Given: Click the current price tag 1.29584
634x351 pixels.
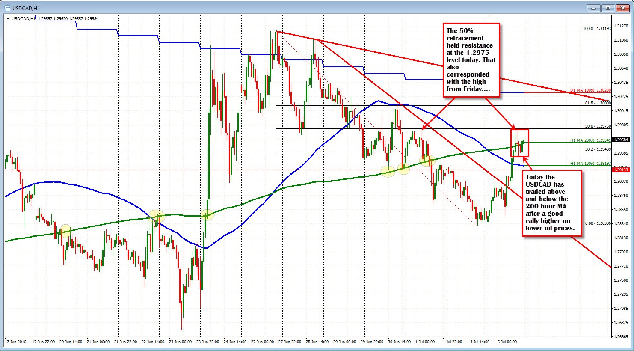Looking at the screenshot, I should tap(620, 140).
